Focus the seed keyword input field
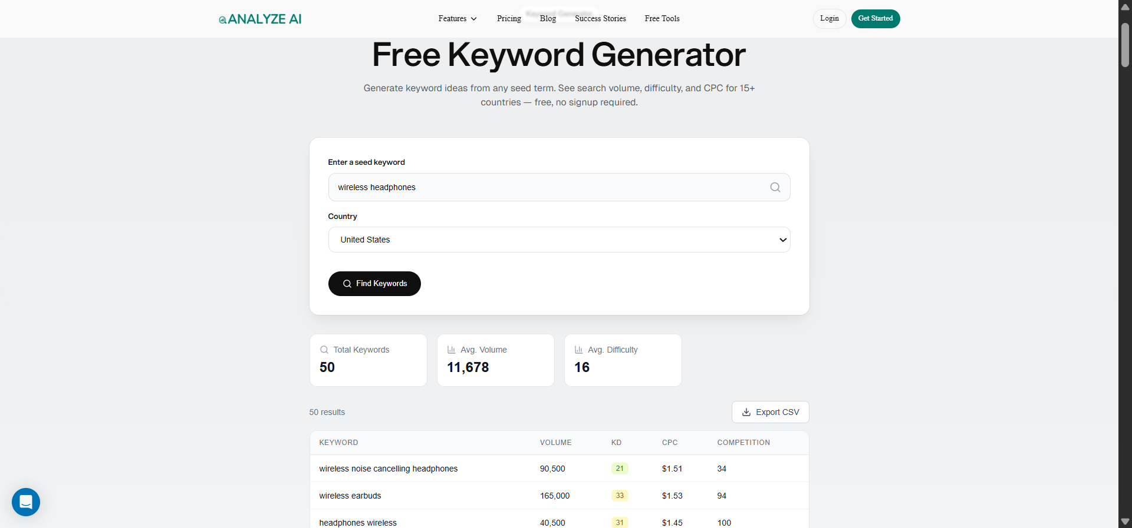Image resolution: width=1132 pixels, height=528 pixels. point(559,187)
